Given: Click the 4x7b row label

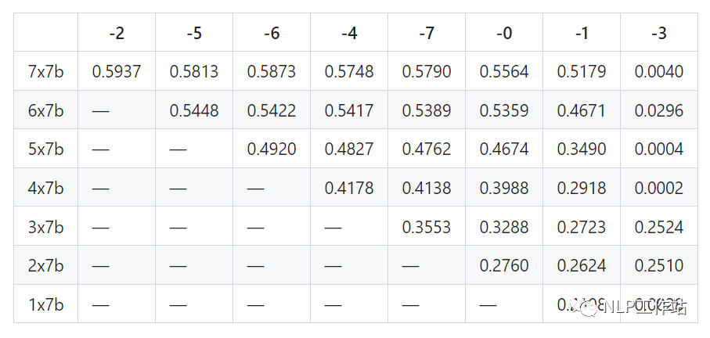Looking at the screenshot, I should click(45, 189).
